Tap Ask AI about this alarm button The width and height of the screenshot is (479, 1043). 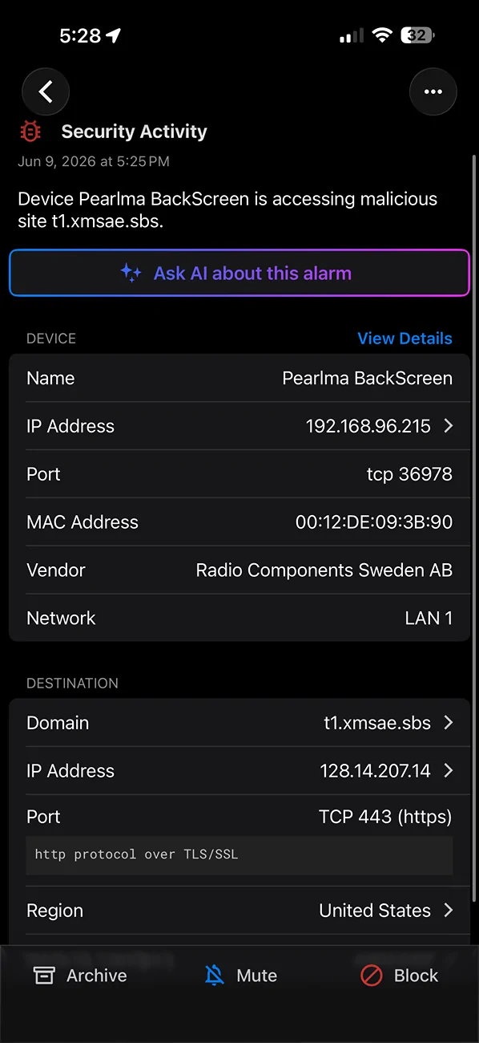239,273
